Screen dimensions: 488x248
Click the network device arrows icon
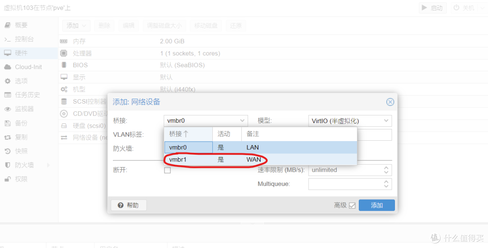64,138
